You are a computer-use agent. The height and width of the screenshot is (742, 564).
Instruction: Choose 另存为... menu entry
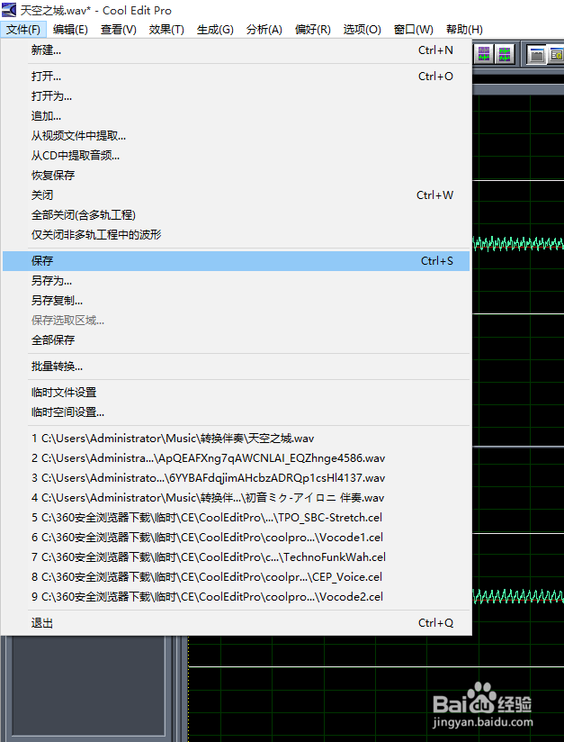(236, 281)
